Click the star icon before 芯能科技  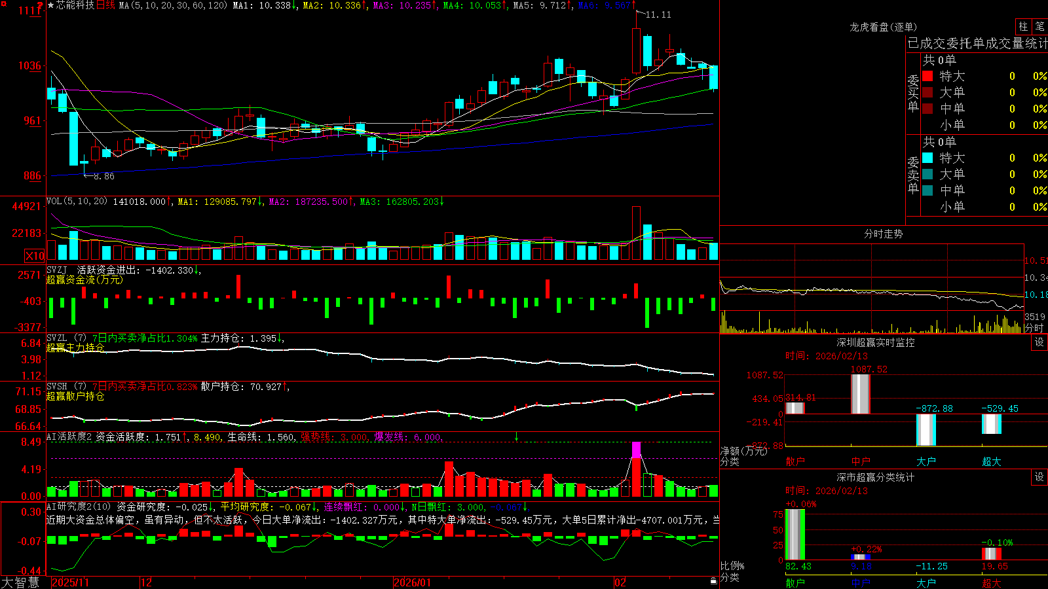[x=51, y=5]
